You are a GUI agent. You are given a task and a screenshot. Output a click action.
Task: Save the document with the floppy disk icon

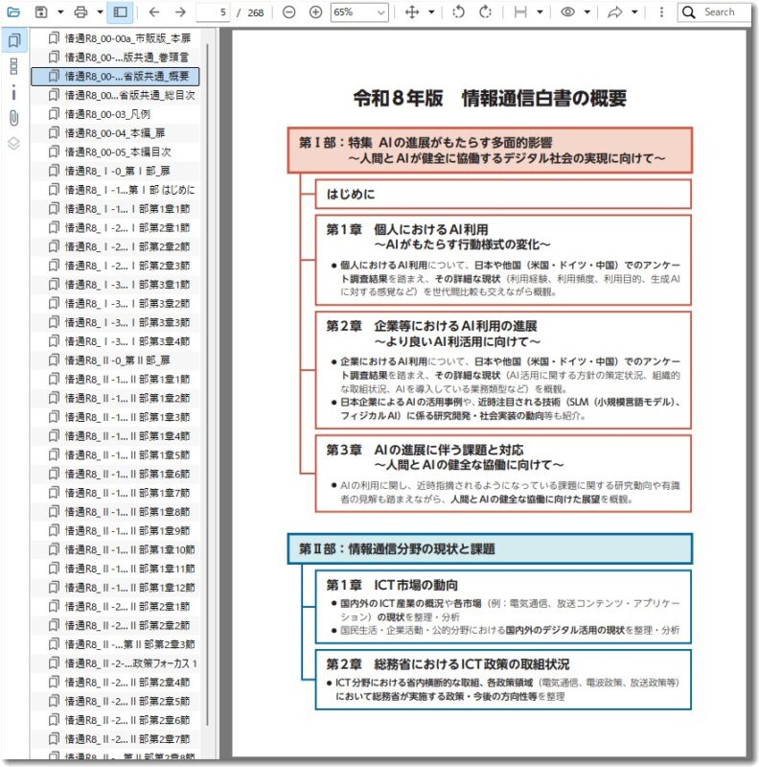pos(41,12)
